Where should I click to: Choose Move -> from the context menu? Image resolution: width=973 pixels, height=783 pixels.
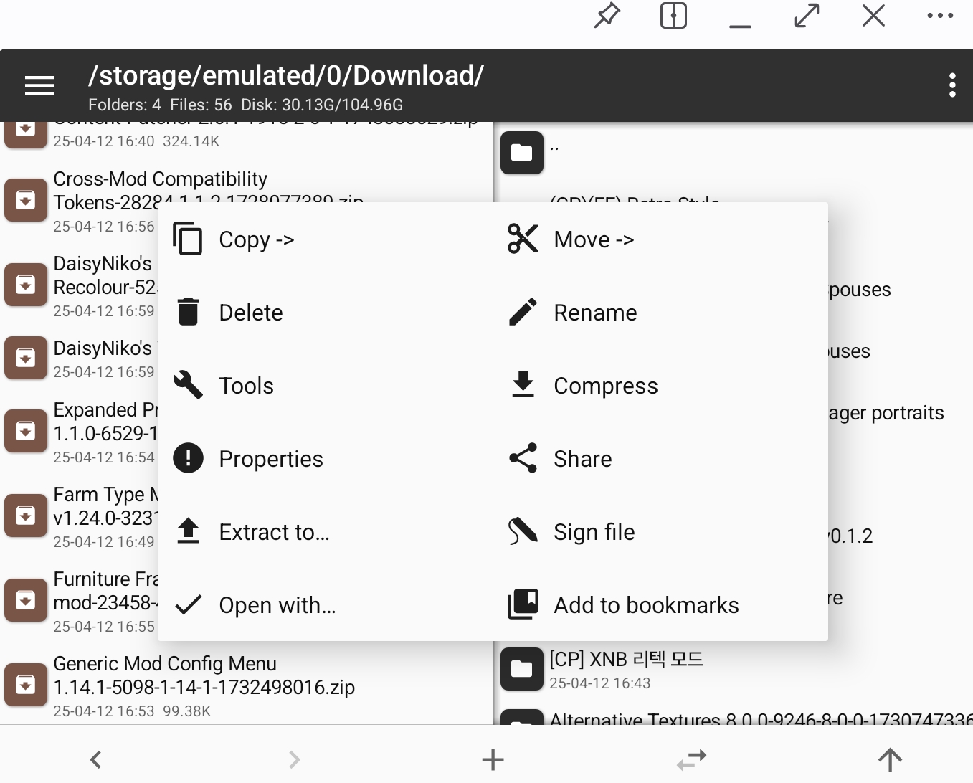660,239
